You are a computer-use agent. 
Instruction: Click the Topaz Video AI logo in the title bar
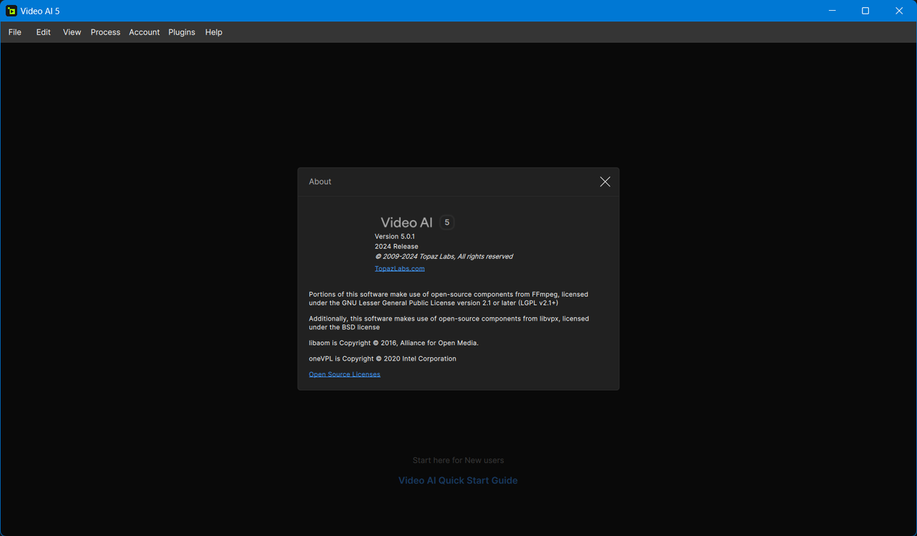click(x=10, y=10)
